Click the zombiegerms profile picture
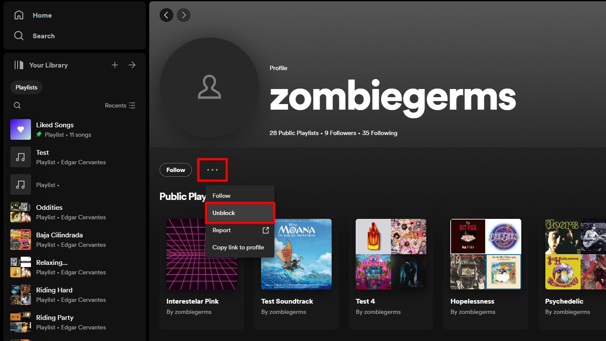The width and height of the screenshot is (606, 341). [x=209, y=87]
